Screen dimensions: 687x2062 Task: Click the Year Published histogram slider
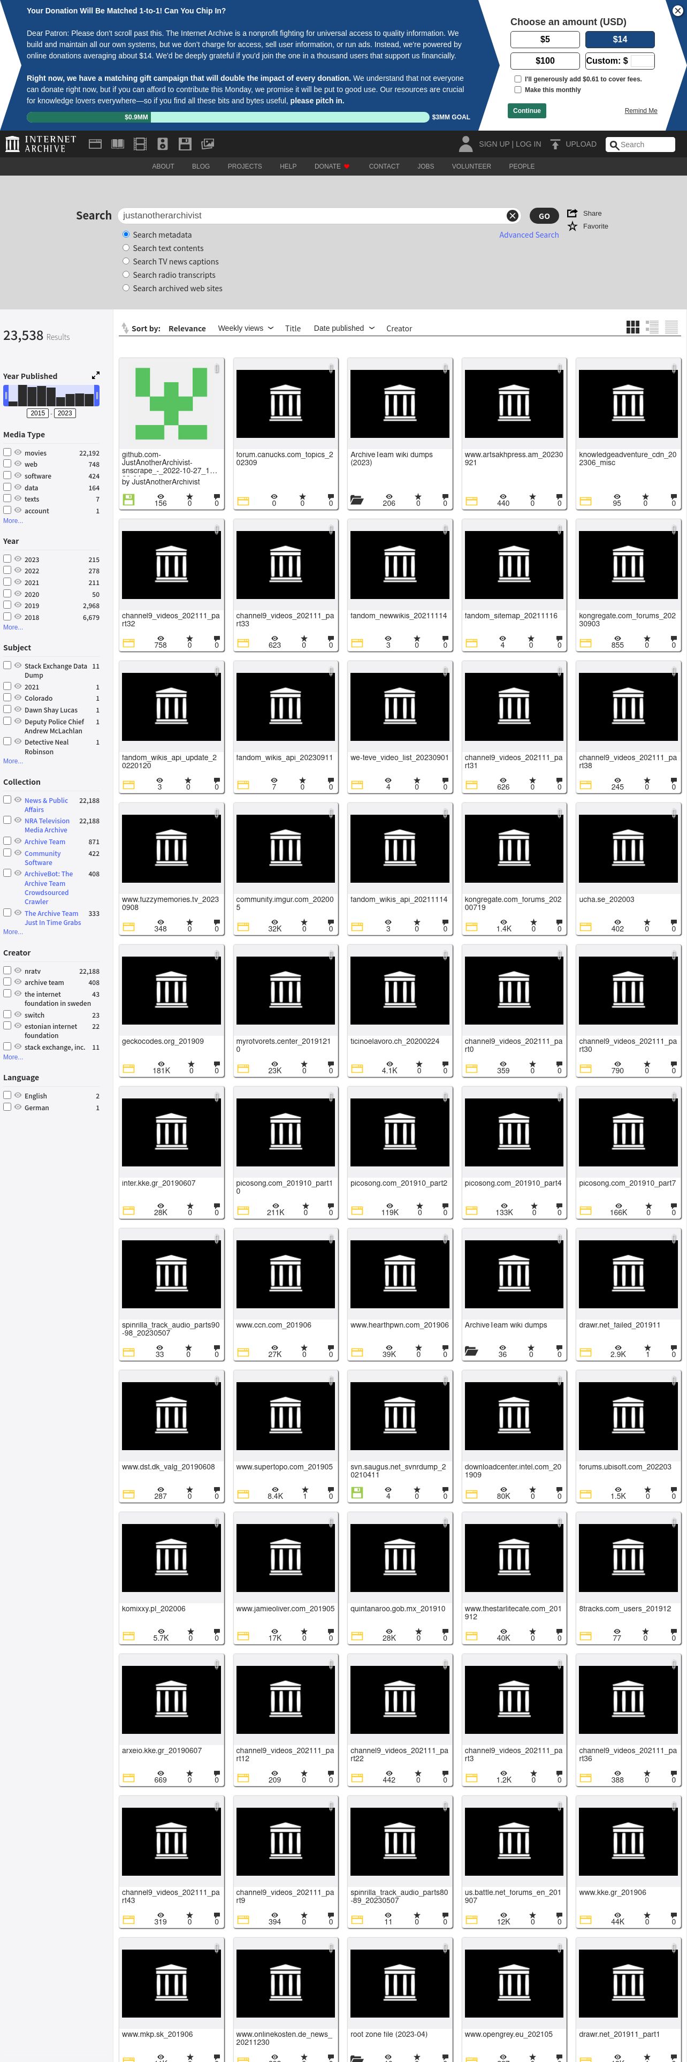[51, 396]
